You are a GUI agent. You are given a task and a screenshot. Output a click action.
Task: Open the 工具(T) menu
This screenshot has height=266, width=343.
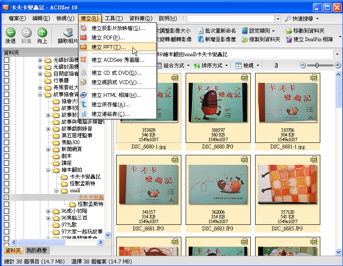point(114,18)
